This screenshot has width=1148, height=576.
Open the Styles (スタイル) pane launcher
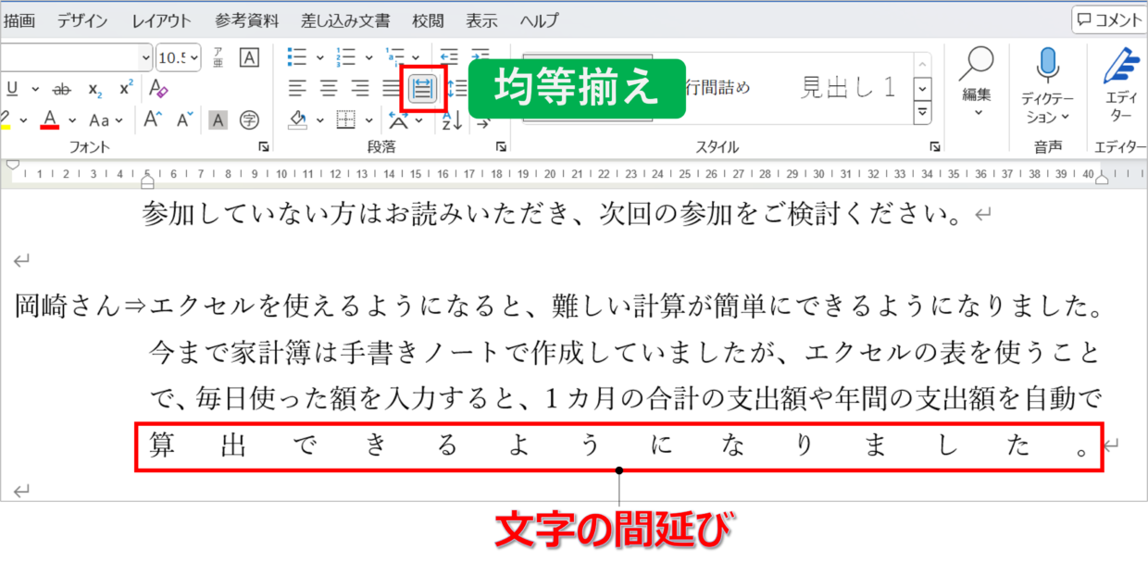(935, 146)
